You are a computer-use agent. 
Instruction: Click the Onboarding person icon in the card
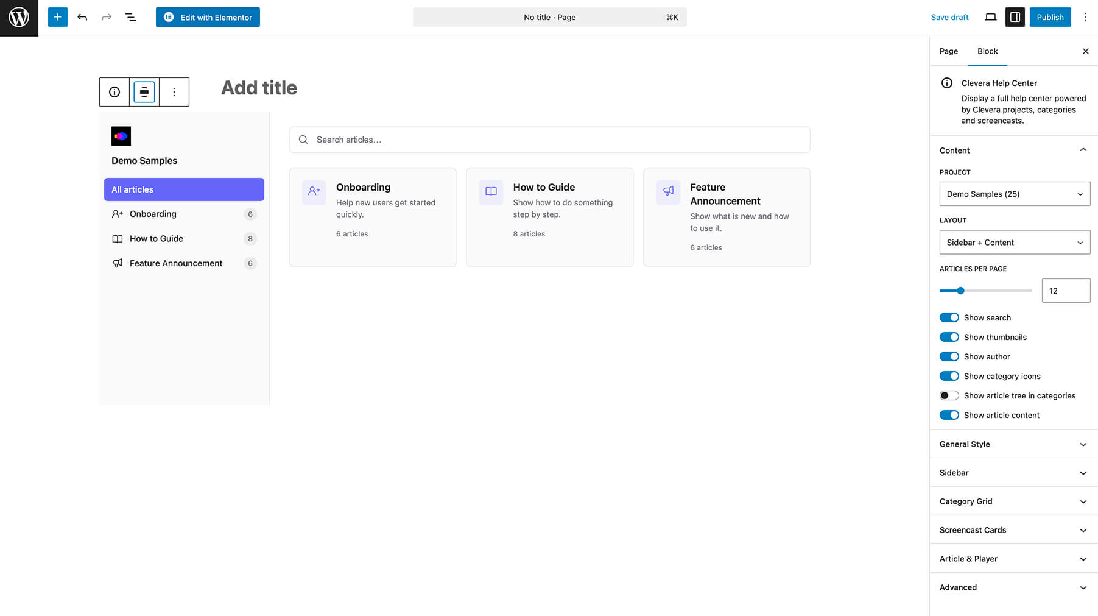click(x=314, y=191)
